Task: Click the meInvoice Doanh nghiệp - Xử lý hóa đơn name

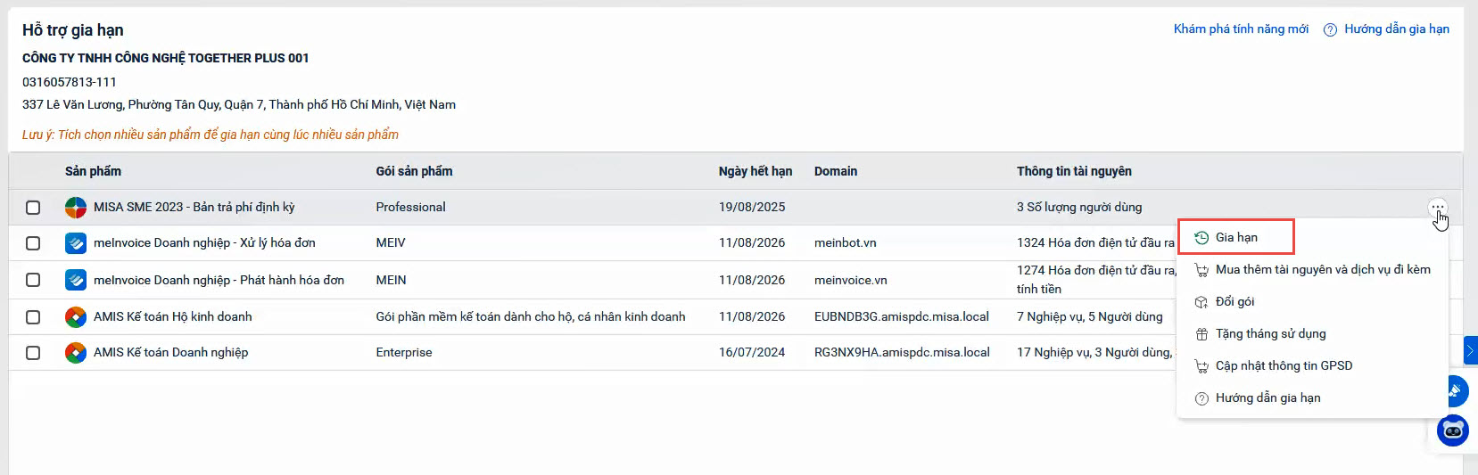Action: click(x=204, y=242)
